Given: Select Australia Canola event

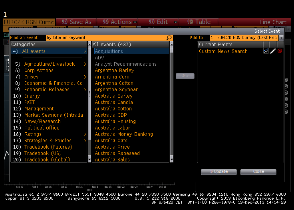Looking at the screenshot, I should [114, 102].
